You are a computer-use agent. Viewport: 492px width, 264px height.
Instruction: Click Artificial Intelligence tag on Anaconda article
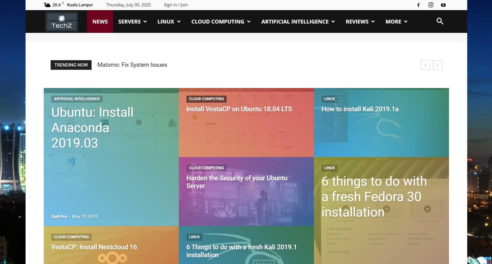coord(77,99)
